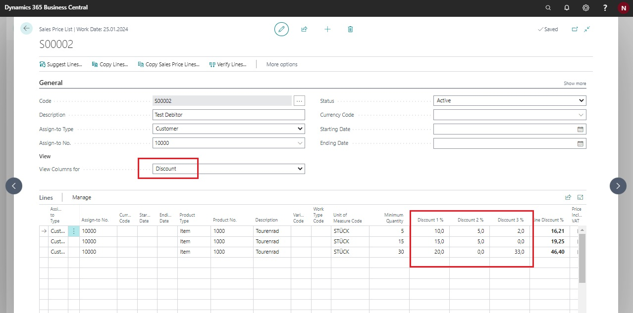Open the Manage menu in Lines
Viewport: 633px width, 313px height.
tap(82, 197)
